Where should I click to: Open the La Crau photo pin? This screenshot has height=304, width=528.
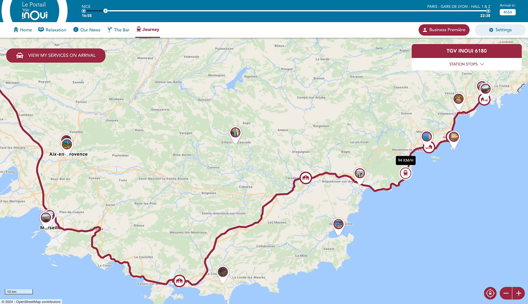(223, 273)
